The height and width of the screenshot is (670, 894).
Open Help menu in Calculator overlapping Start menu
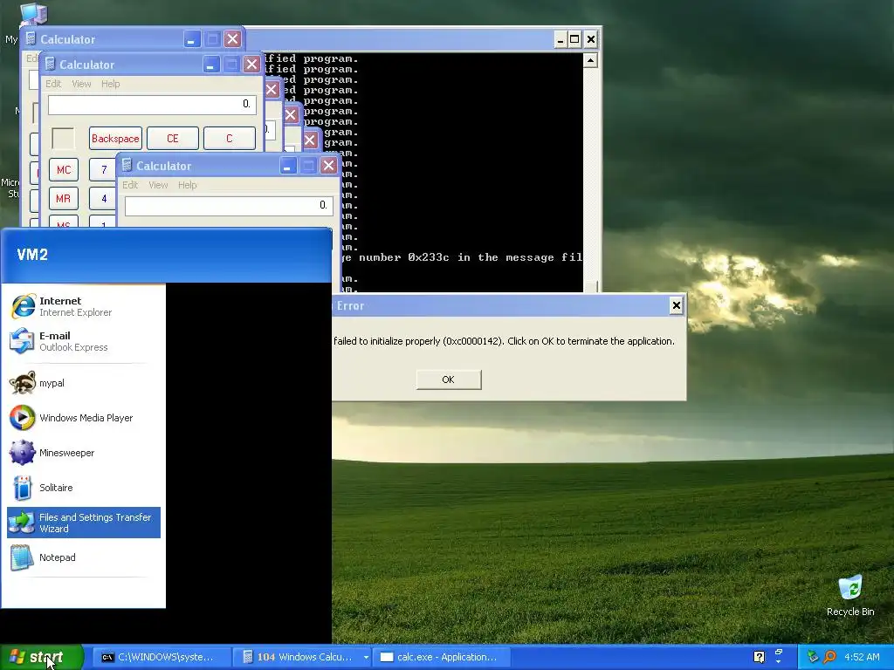click(187, 185)
